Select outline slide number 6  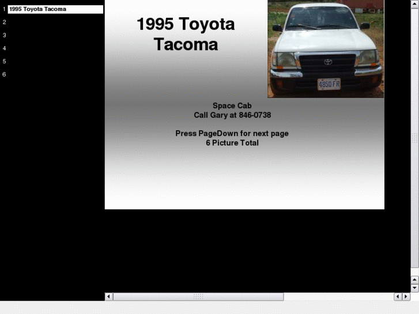[x=4, y=74]
